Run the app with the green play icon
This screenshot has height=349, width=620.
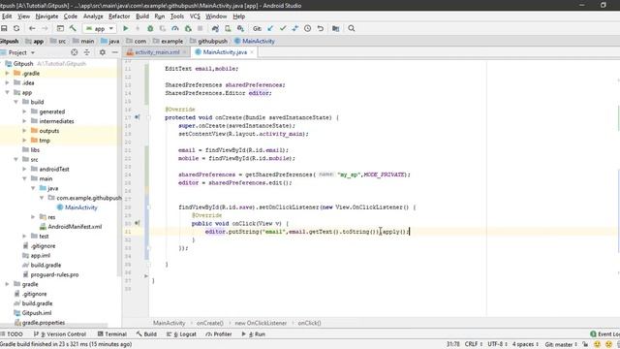[126, 28]
